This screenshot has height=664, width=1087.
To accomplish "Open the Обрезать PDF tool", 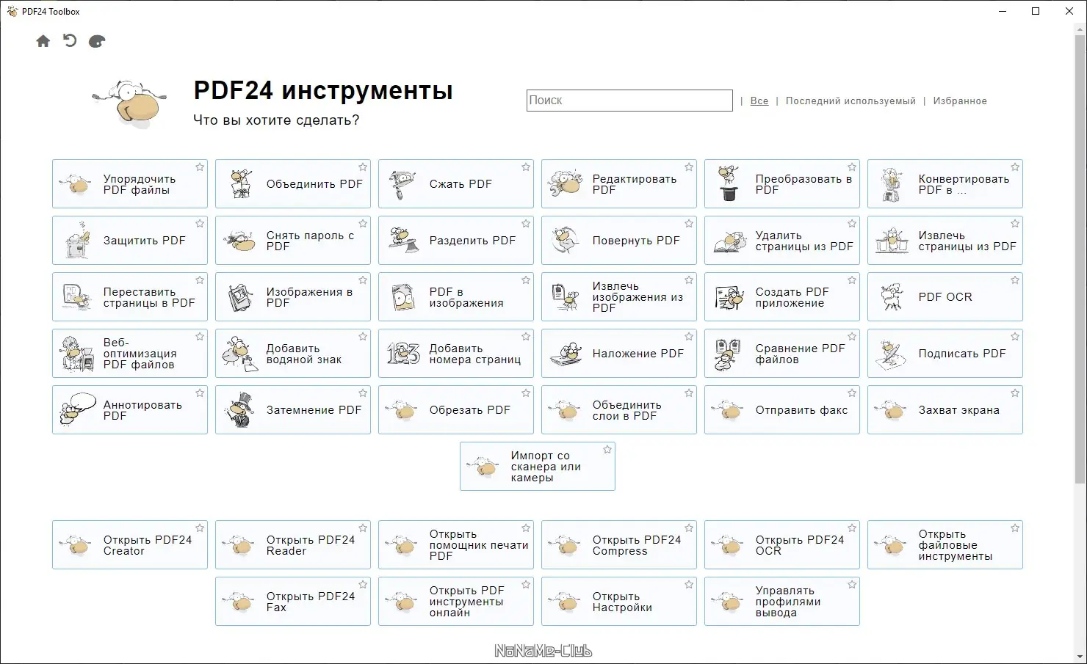I will tap(456, 410).
